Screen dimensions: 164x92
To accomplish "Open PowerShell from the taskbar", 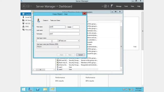I will coord(38,89).
